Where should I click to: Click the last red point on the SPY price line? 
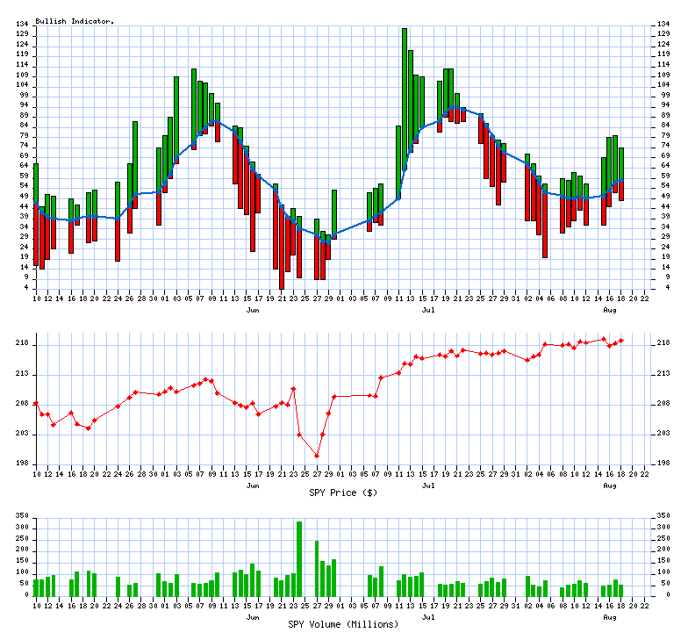coord(621,341)
